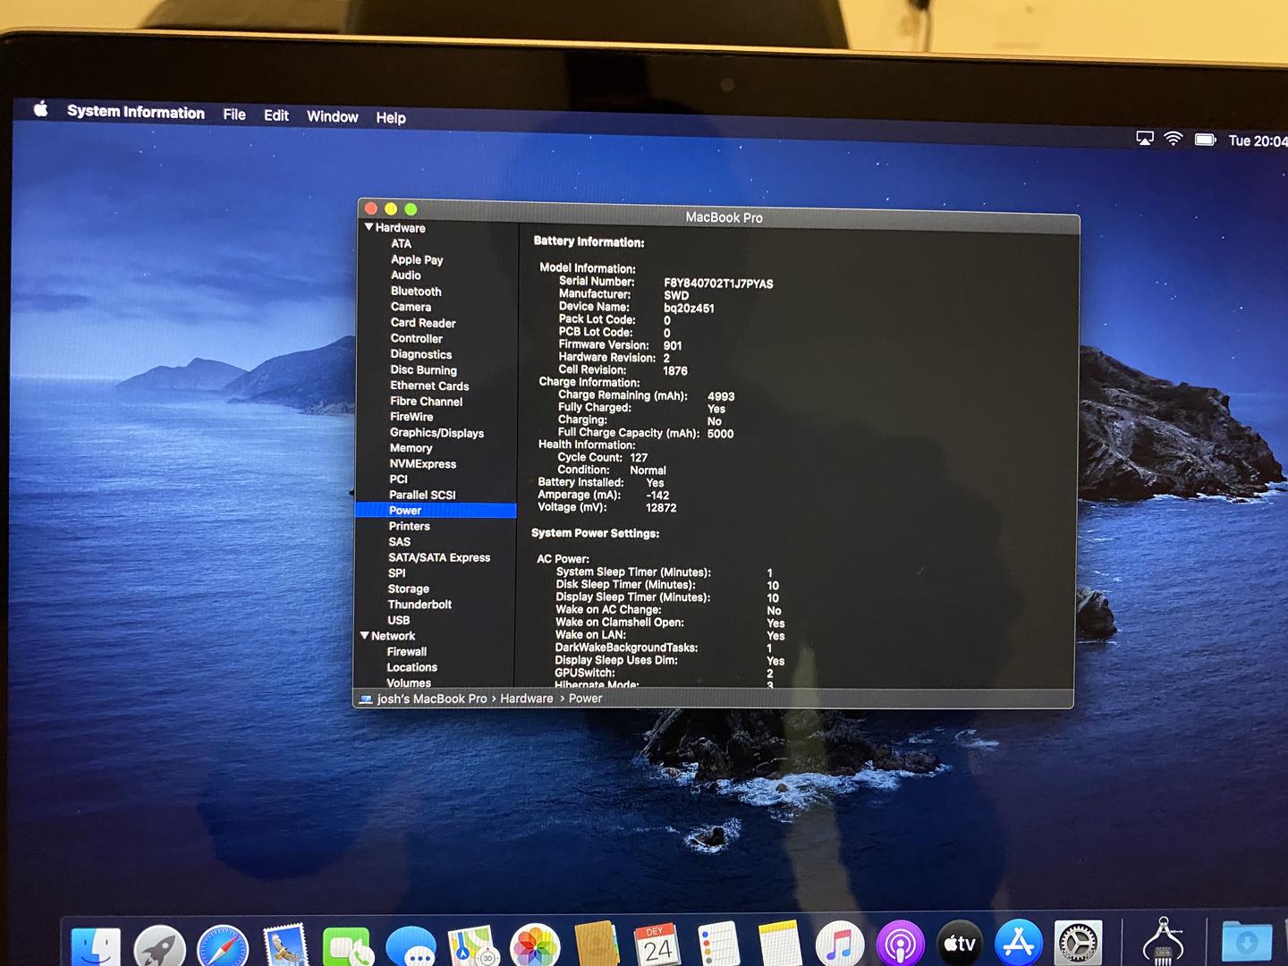Click Hardware in the bottom path bar
Viewport: 1288px width, 966px height.
(x=527, y=699)
